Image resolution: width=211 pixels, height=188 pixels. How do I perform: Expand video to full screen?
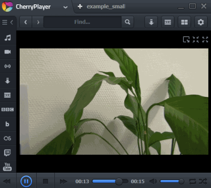point(205,39)
